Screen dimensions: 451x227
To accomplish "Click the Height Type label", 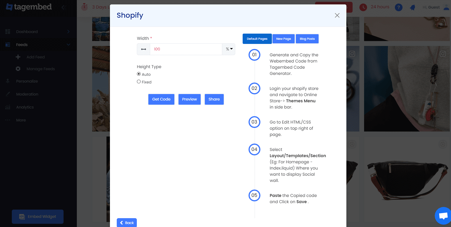I will coord(149,67).
